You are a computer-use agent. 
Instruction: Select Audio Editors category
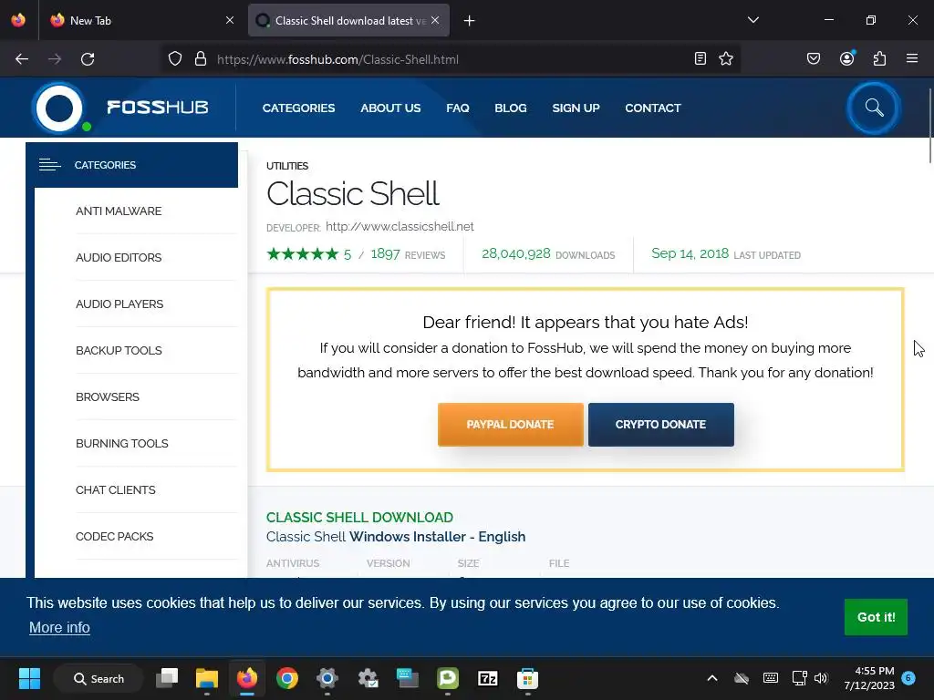119,257
